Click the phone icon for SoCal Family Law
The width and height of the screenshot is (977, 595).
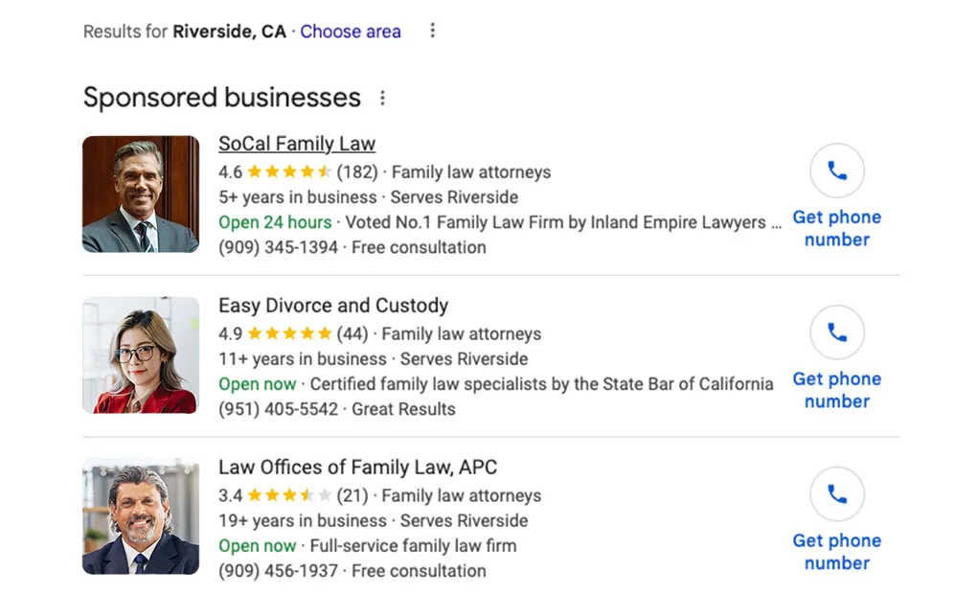click(x=836, y=172)
